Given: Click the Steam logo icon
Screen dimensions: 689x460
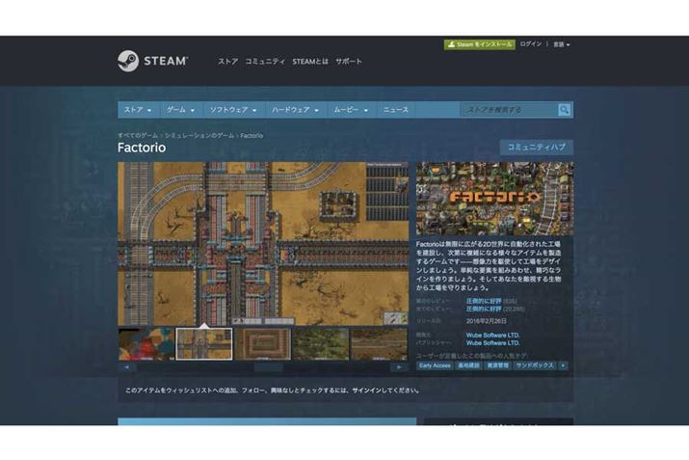Looking at the screenshot, I should [x=128, y=61].
